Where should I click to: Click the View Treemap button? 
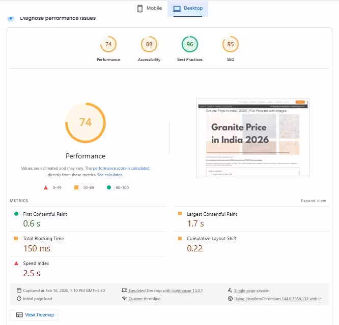pyautogui.click(x=34, y=315)
